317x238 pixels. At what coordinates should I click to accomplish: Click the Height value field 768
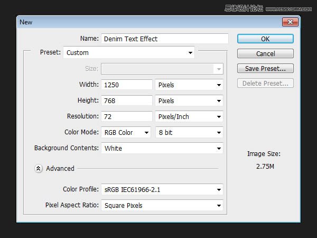(127, 100)
